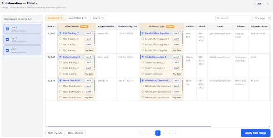Click All to my data button
The width and height of the screenshot is (273, 138).
pos(55,133)
